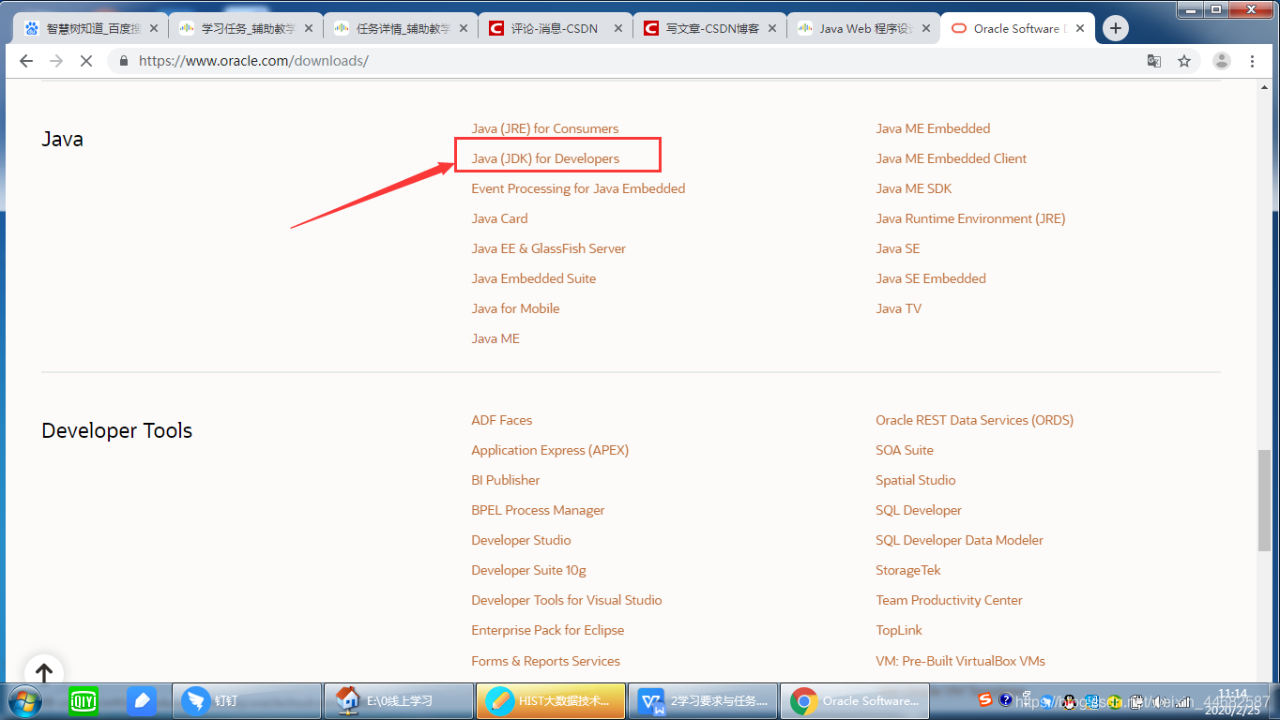1280x720 pixels.
Task: Open the SQL Developer Data Modeler link
Action: coord(959,540)
